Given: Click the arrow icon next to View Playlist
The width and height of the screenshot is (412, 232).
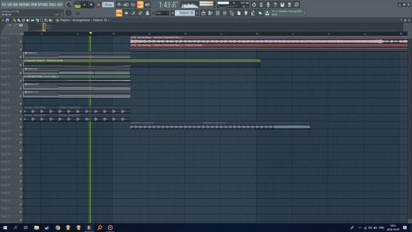Looking at the screenshot, I should [126, 13].
